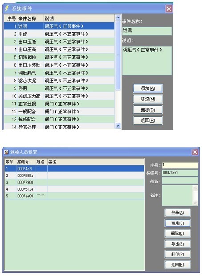Select the row with button number 00077900
The image size is (202, 276).
(x=74, y=182)
